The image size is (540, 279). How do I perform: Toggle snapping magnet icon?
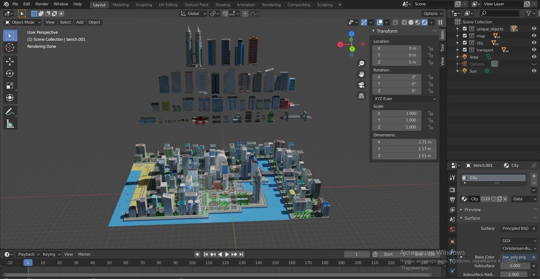tap(225, 13)
